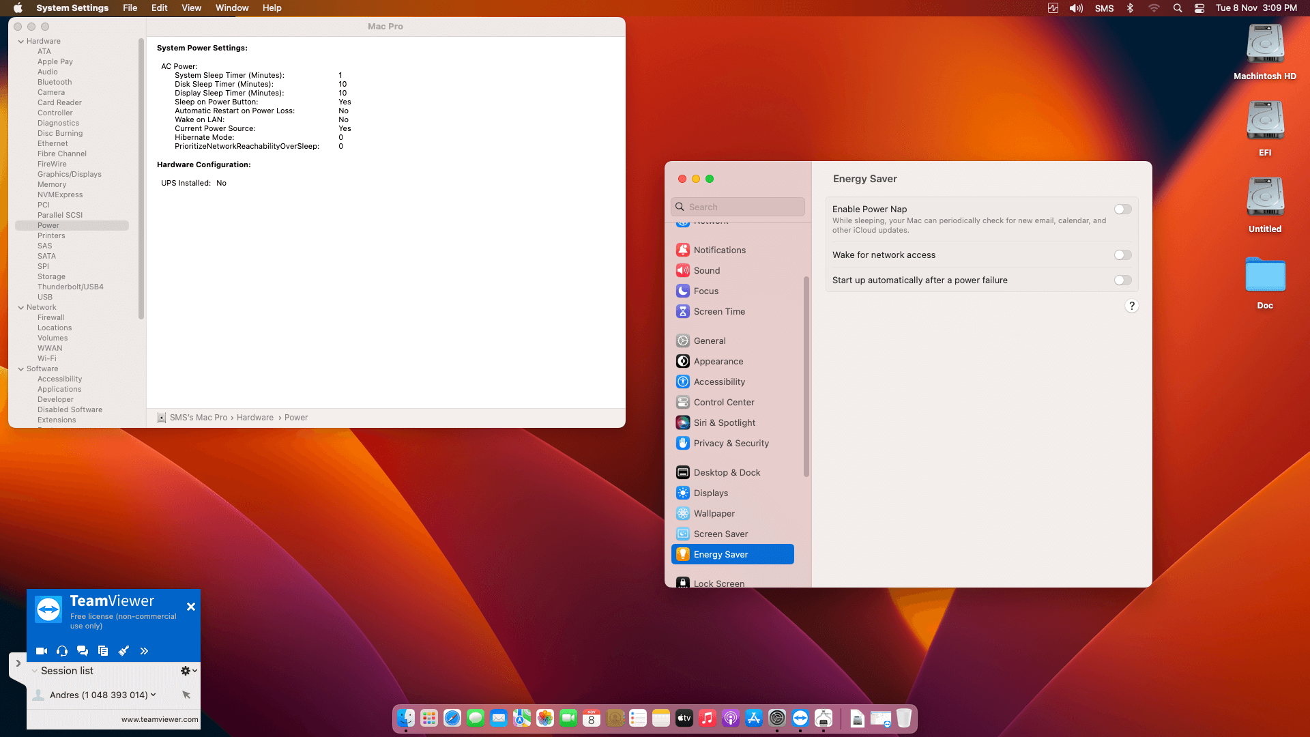This screenshot has height=737, width=1310.
Task: Open the TeamViewer chat icon
Action: pos(83,651)
